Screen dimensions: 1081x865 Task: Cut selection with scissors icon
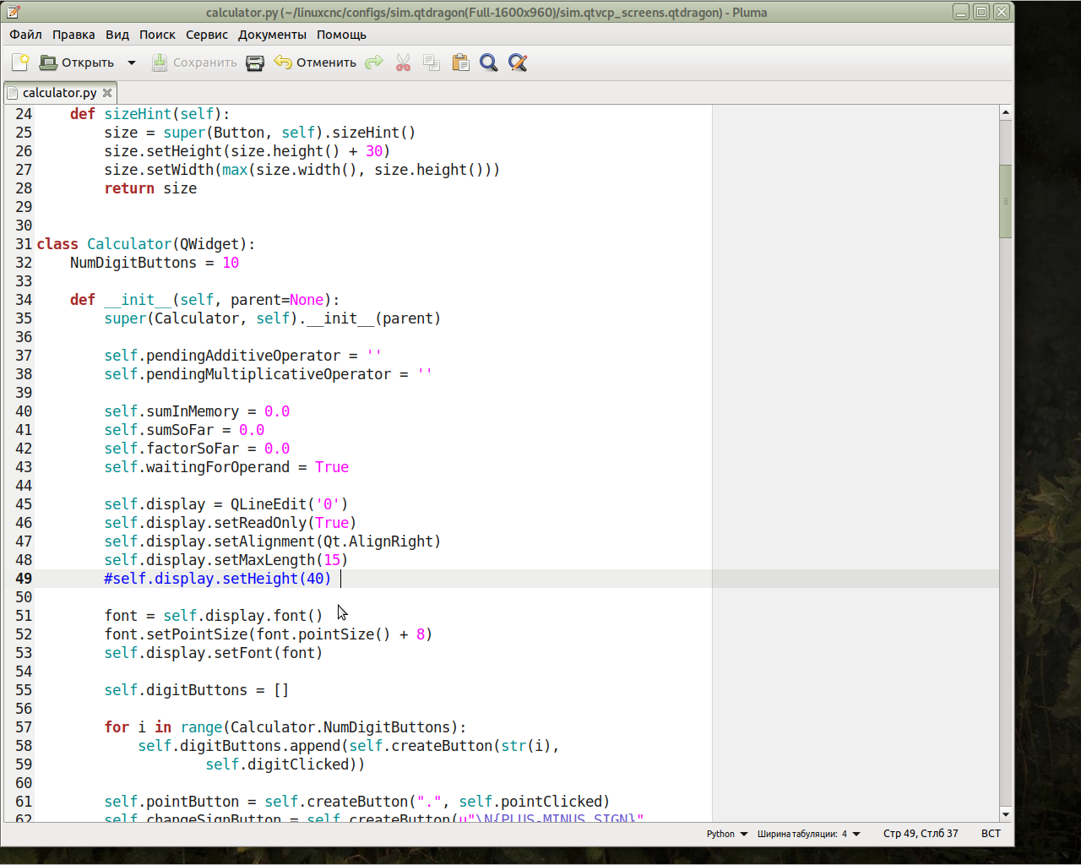coord(403,63)
